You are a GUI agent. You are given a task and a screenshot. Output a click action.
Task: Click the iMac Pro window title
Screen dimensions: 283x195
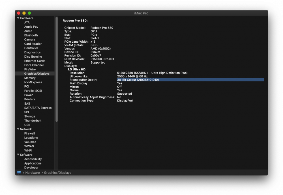[141, 13]
